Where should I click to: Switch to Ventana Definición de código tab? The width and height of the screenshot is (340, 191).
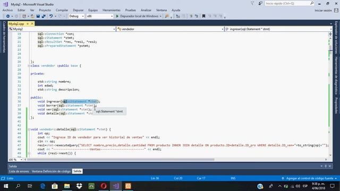tap(51, 171)
